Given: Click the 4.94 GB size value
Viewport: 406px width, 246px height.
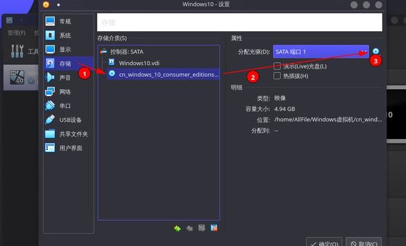Looking at the screenshot, I should tap(285, 109).
